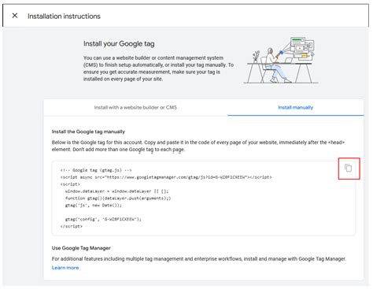
Task: Click the gtag('config') line in code
Action: click(103, 219)
